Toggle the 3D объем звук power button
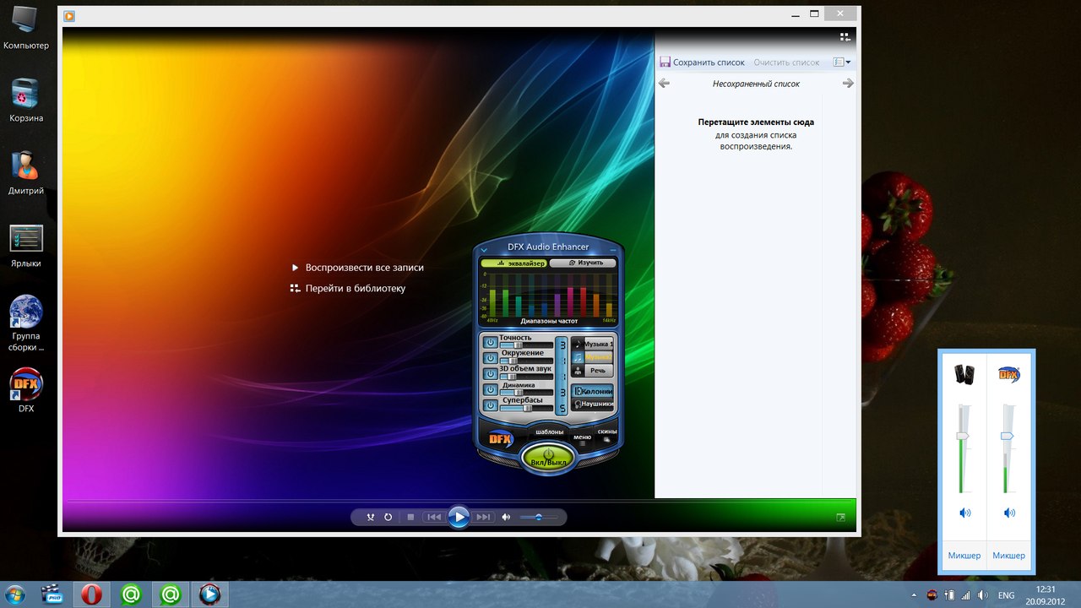The width and height of the screenshot is (1081, 608). 490,374
